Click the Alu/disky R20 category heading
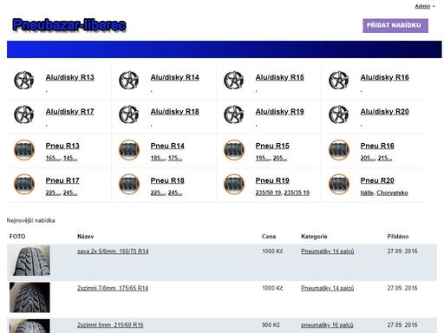 pos(384,112)
